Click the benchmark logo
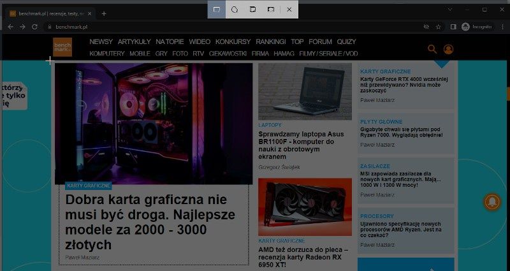 [x=62, y=47]
